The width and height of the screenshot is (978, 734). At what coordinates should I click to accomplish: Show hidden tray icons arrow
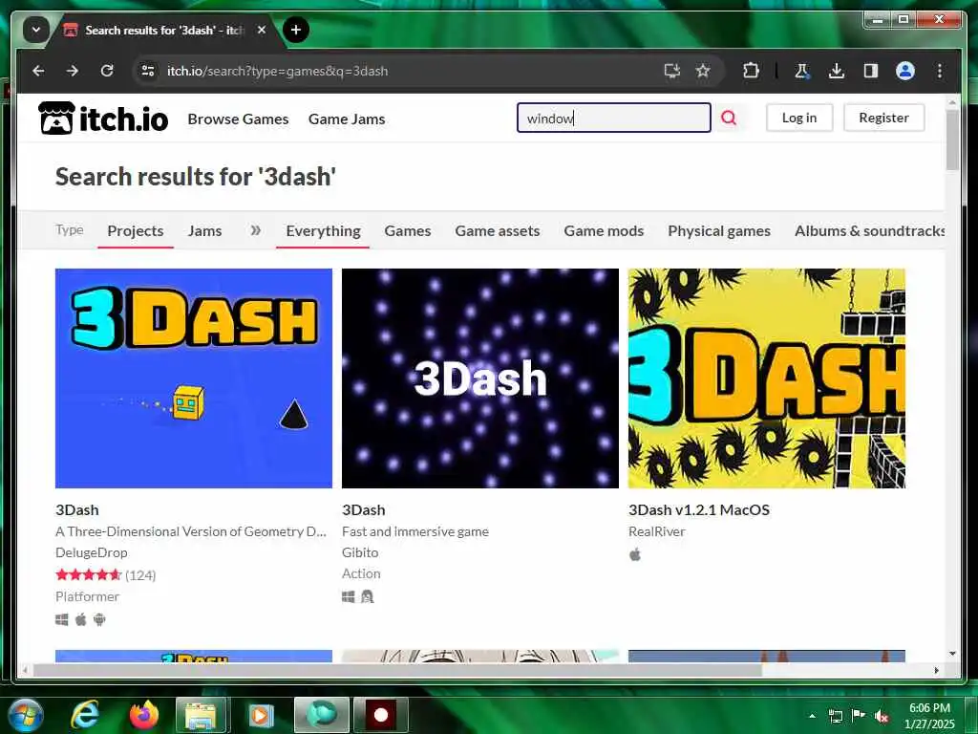812,716
